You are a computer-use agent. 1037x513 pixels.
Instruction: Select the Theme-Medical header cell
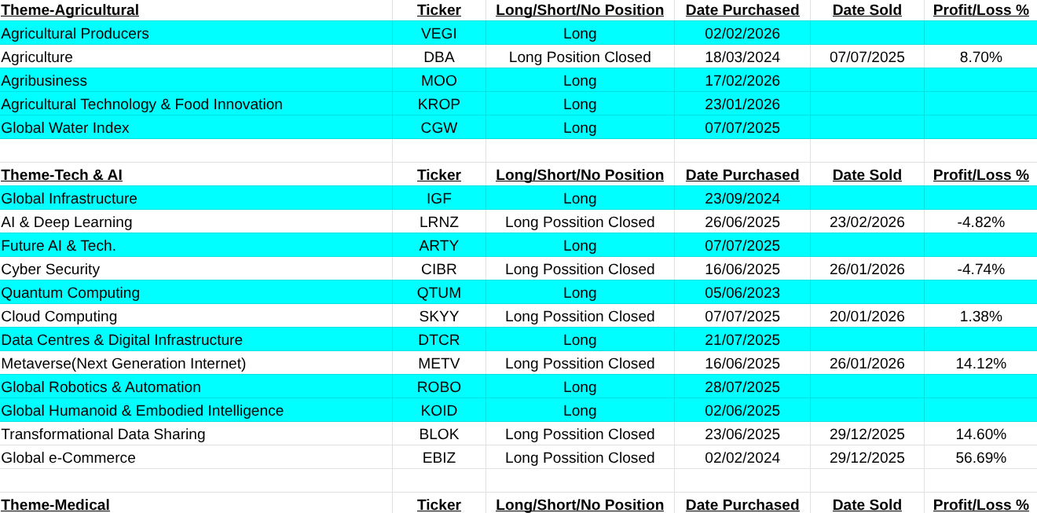(56, 504)
